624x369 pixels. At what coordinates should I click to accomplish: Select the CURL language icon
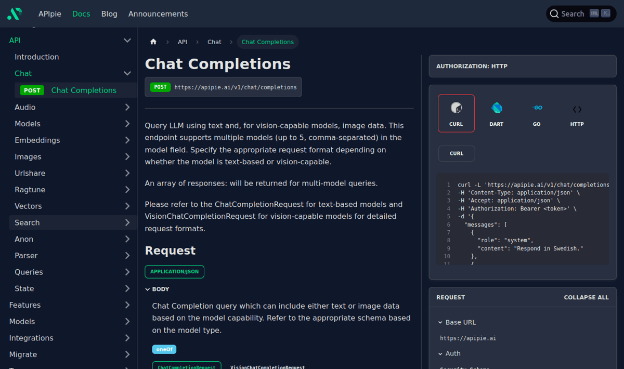[456, 113]
